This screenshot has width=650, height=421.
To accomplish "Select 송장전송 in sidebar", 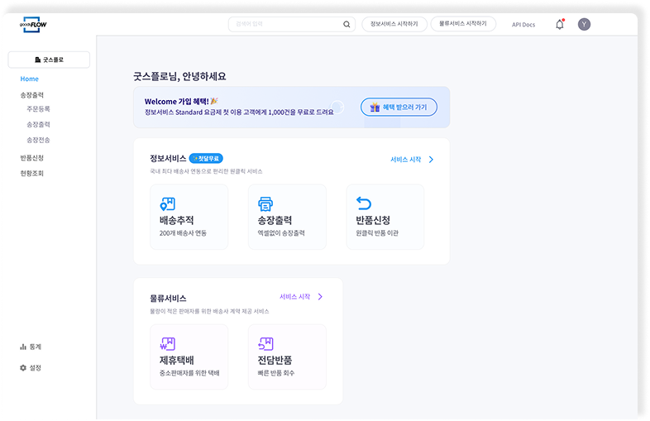I will 38,140.
